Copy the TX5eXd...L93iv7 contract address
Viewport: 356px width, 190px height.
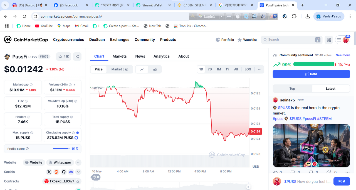click(77, 181)
